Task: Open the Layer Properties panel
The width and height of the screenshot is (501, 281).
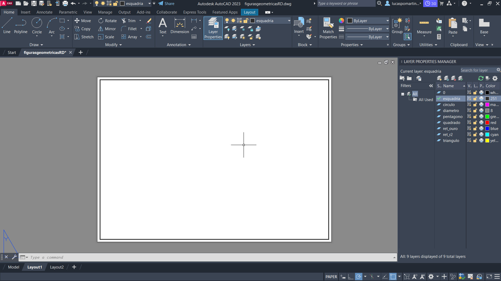Action: 213,28
